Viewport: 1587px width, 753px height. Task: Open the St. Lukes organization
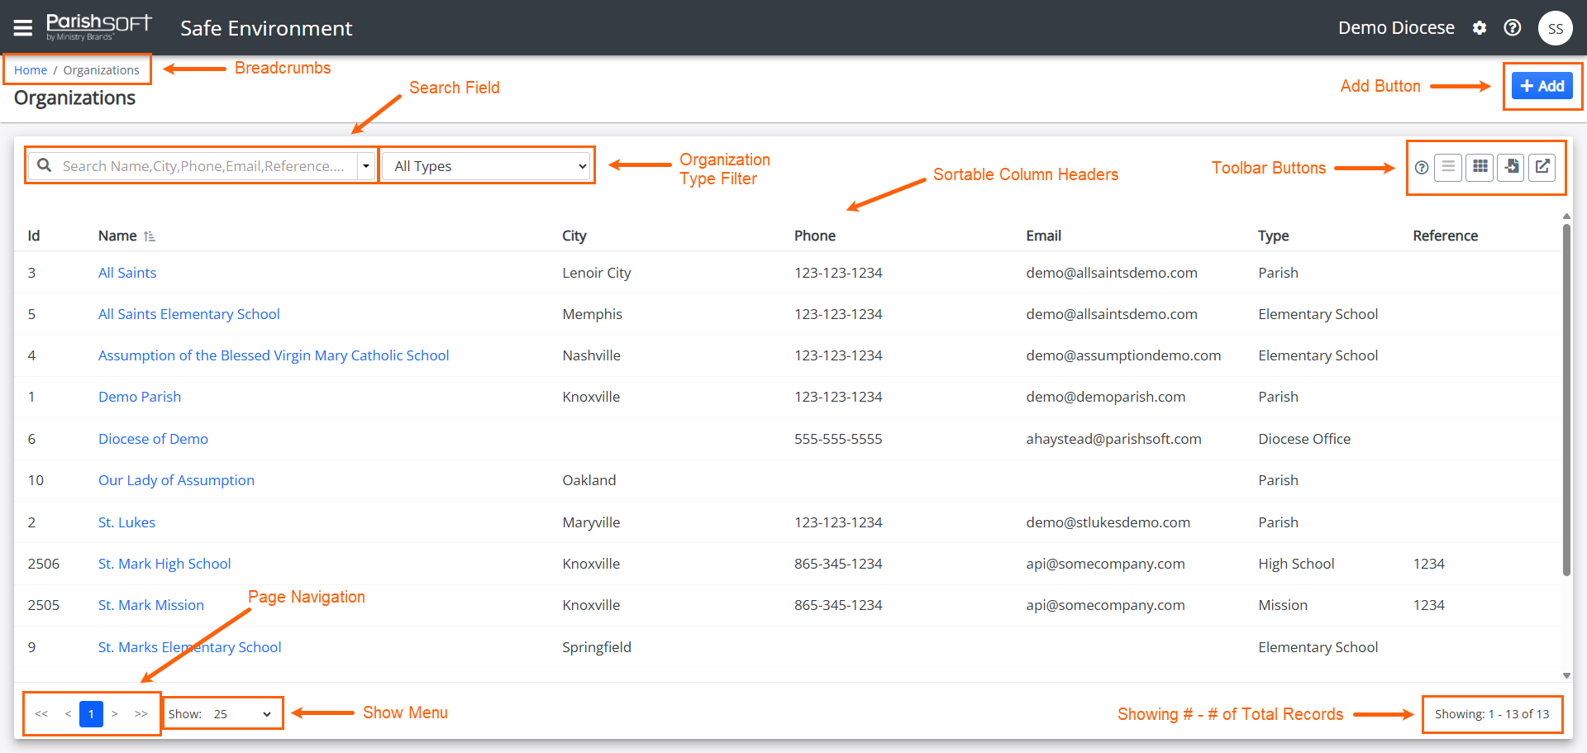click(126, 522)
